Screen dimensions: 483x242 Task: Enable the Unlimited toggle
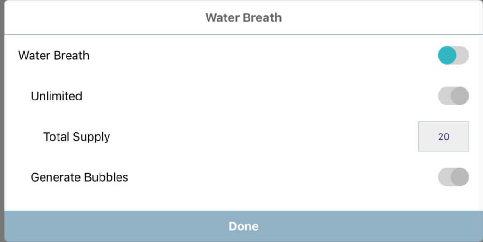click(453, 96)
